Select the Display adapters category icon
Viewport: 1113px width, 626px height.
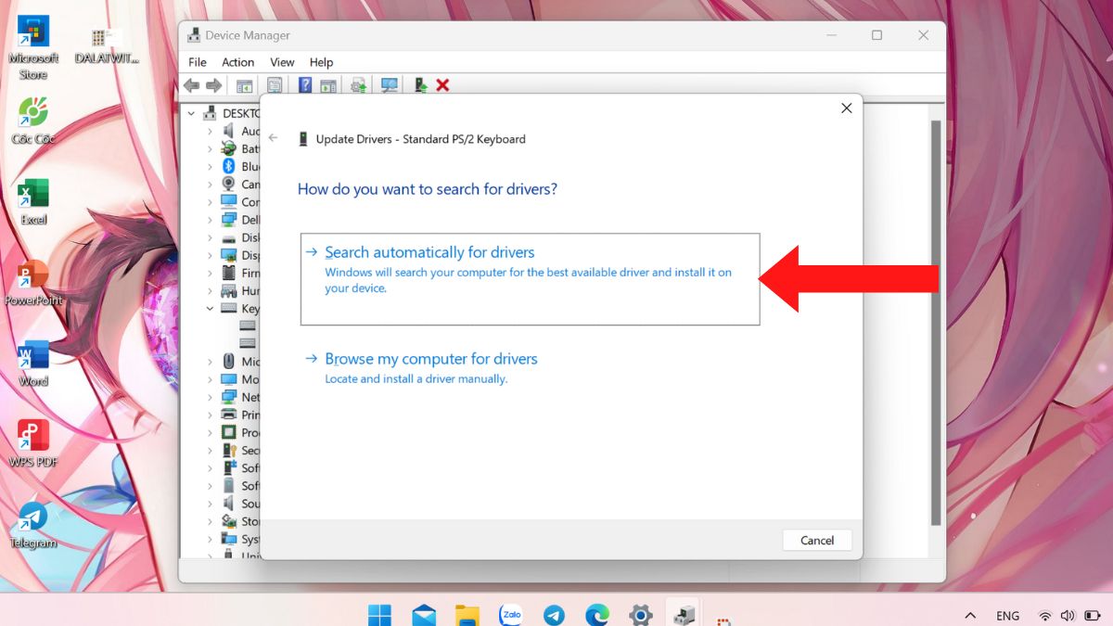tap(229, 255)
